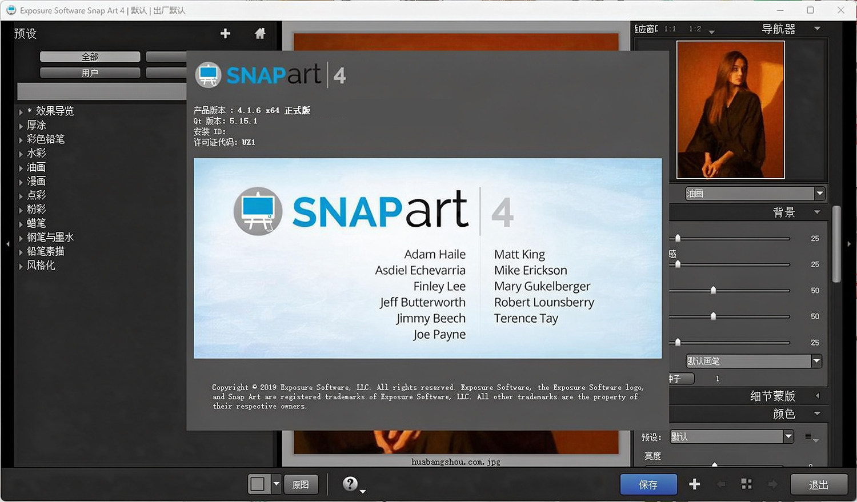Expand the 水彩 preset category

pyautogui.click(x=21, y=154)
